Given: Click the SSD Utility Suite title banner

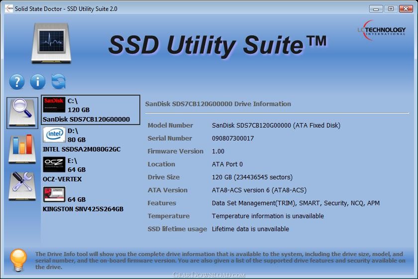Looking at the screenshot, I should pos(217,45).
